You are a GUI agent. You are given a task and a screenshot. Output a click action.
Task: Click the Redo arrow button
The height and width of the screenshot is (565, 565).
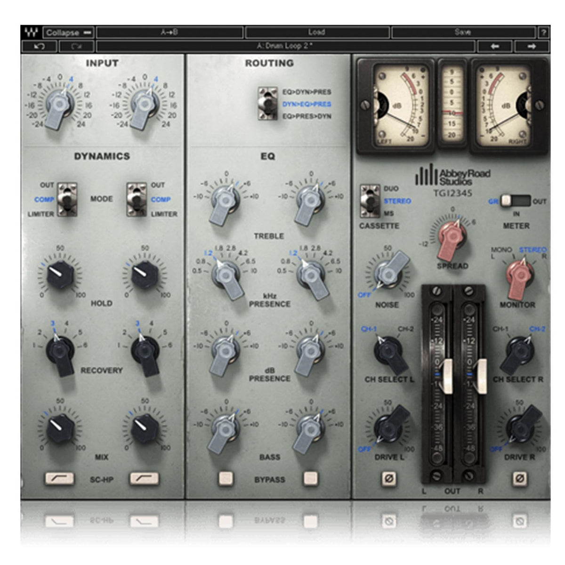(76, 46)
